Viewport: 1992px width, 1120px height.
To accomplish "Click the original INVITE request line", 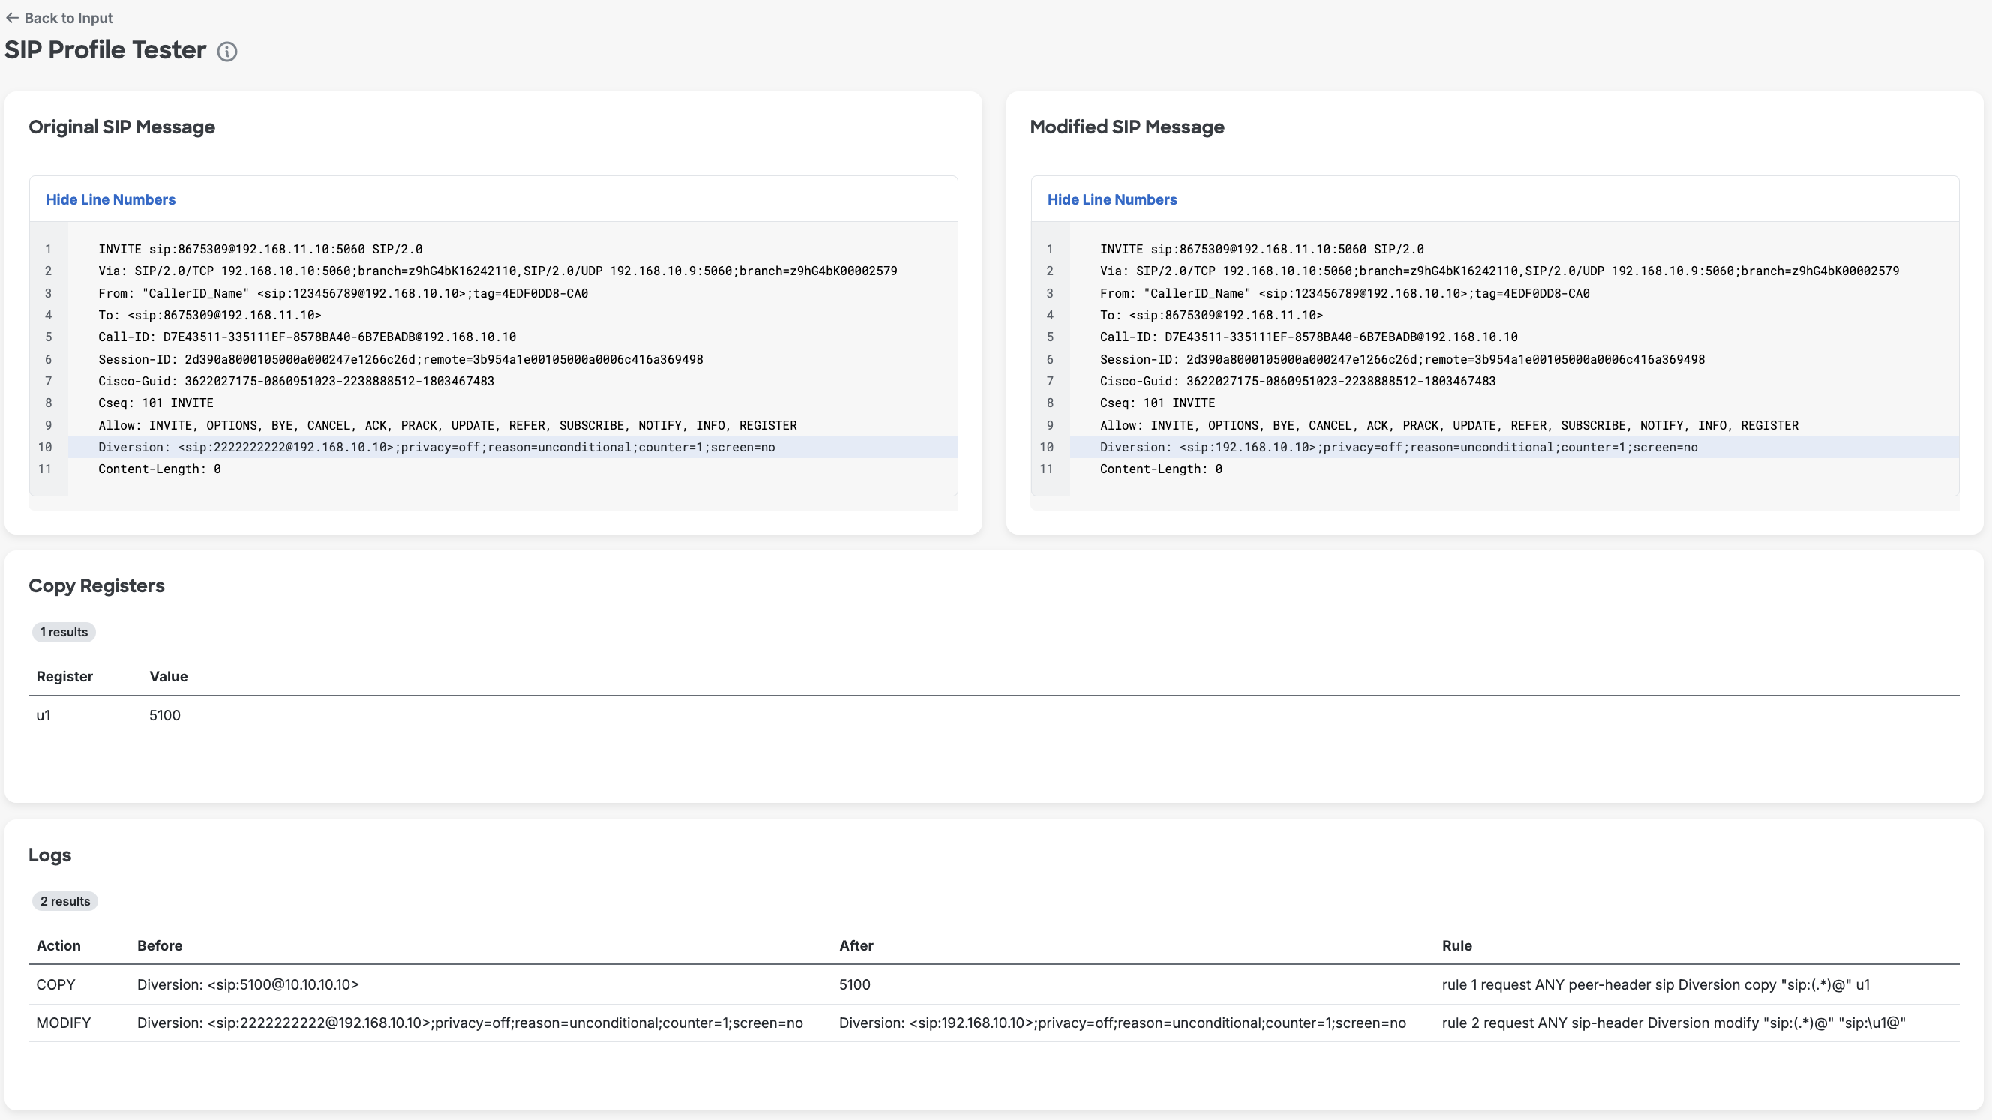I will click(x=259, y=249).
